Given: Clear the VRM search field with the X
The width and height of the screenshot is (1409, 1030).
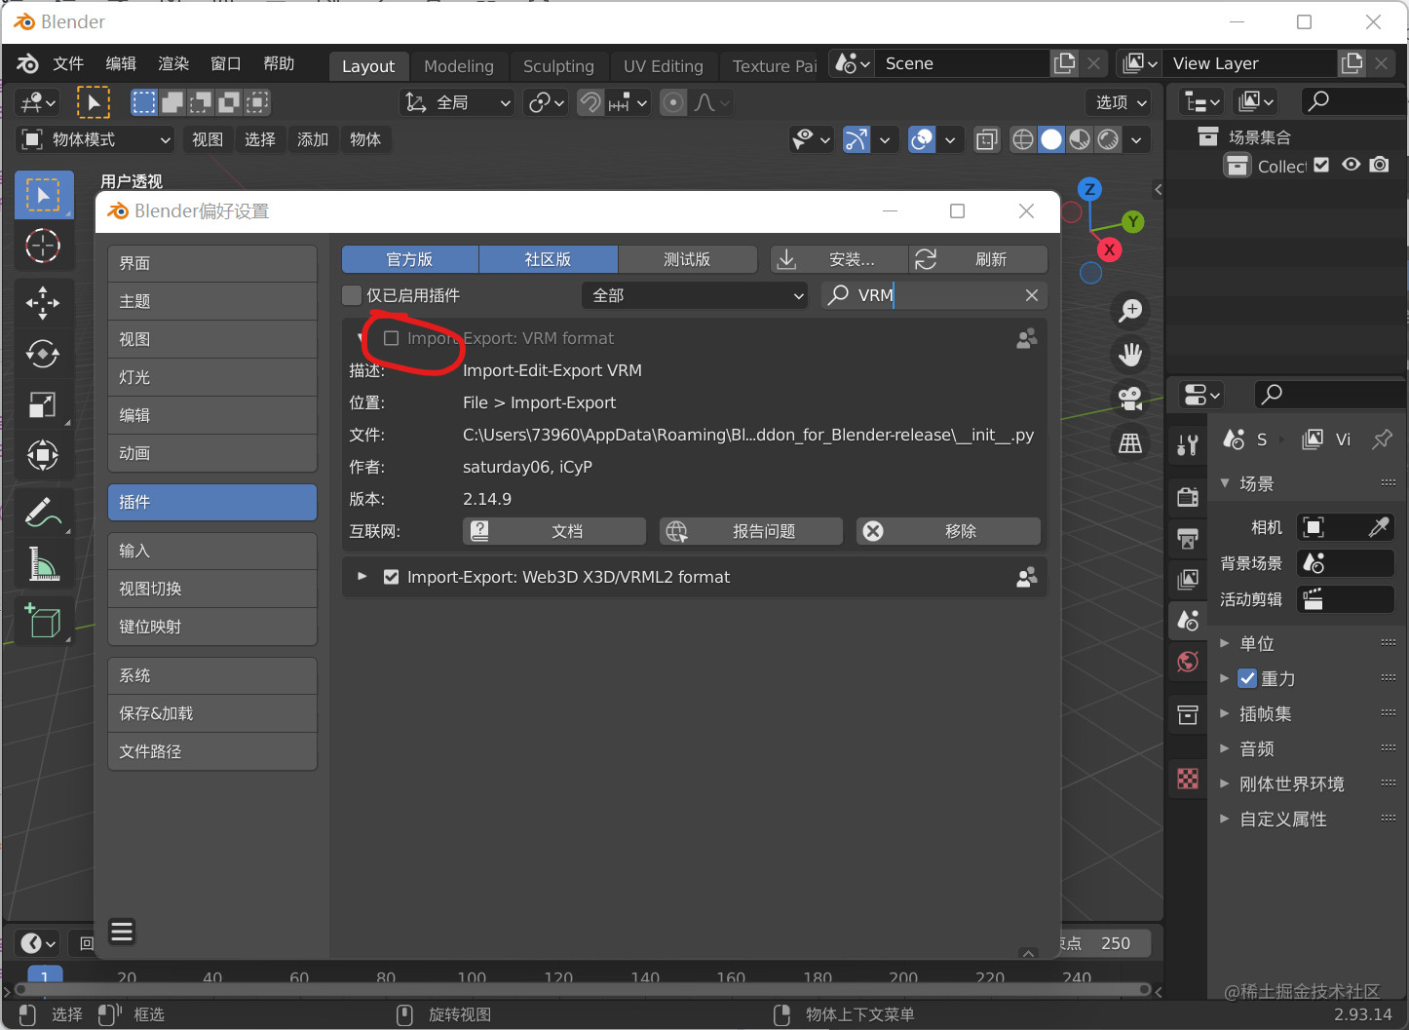Looking at the screenshot, I should coord(1030,295).
